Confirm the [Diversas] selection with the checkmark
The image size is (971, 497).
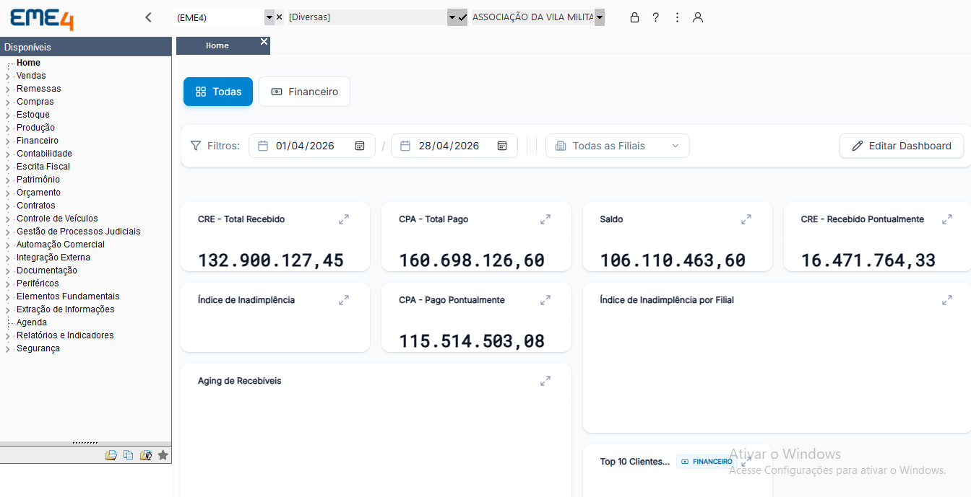pos(462,17)
